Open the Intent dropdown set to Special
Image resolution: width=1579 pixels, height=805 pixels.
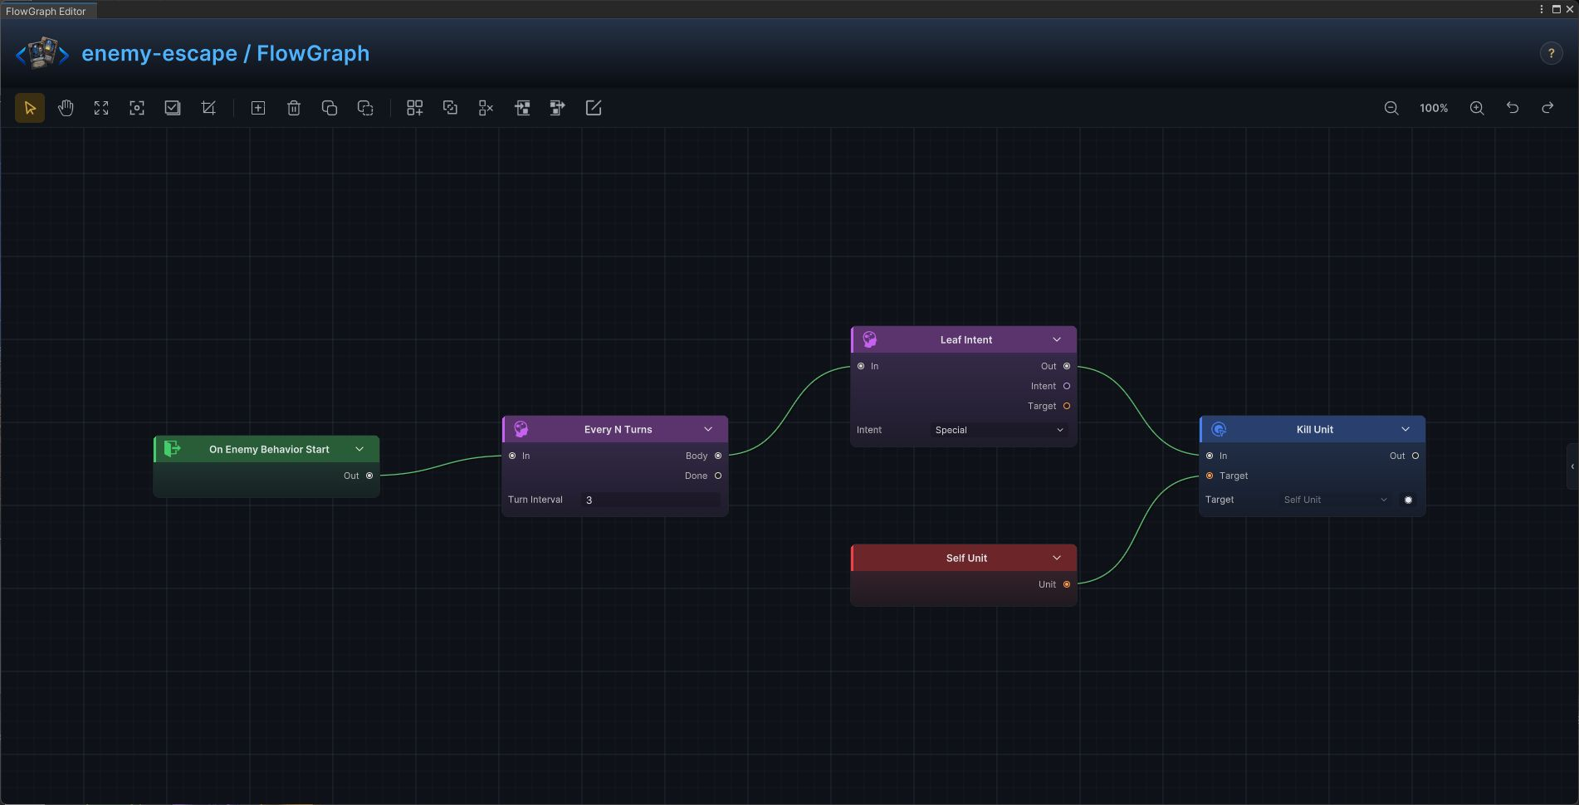(1000, 430)
